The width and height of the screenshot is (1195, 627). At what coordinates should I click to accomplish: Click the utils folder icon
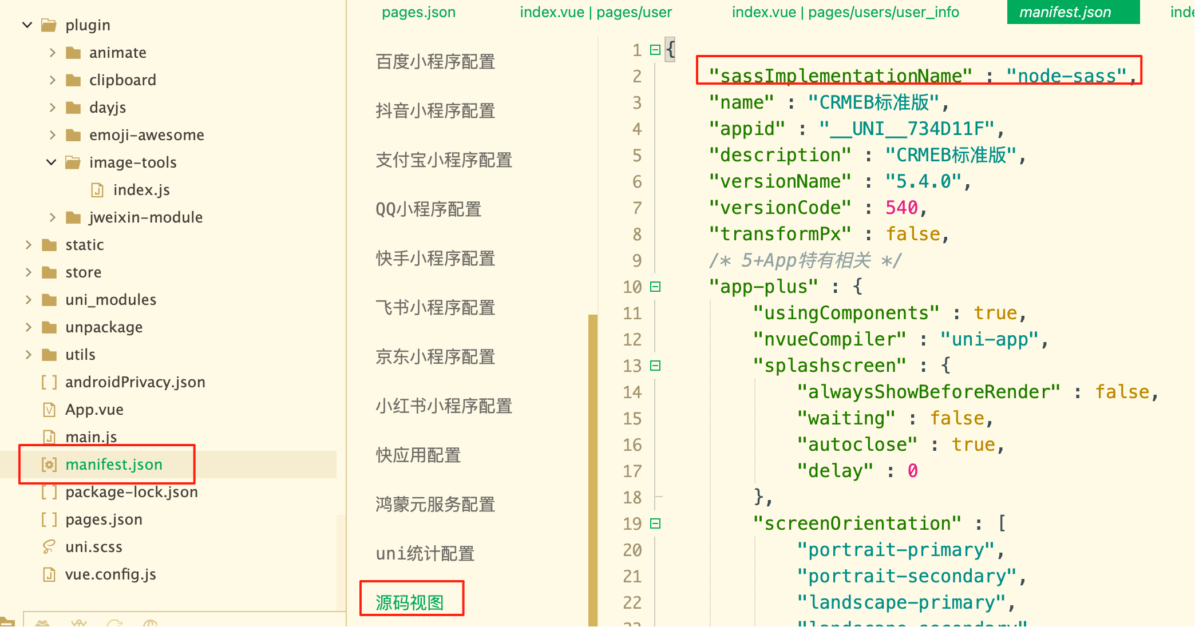pyautogui.click(x=49, y=355)
